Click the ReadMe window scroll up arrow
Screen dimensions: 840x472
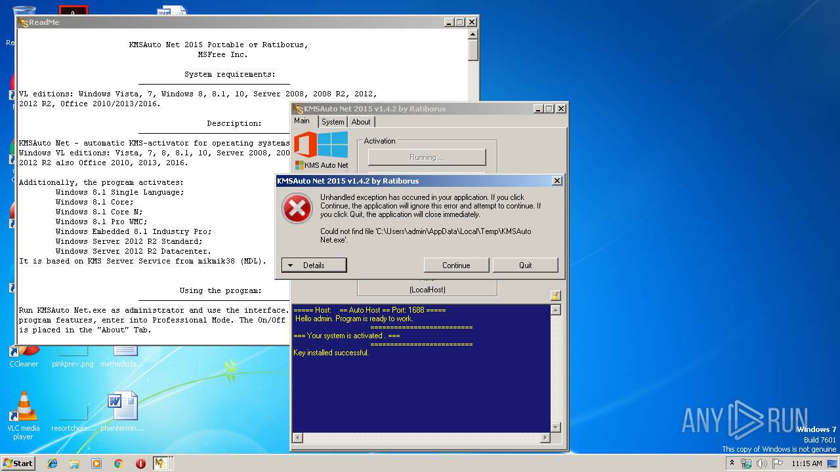472,35
